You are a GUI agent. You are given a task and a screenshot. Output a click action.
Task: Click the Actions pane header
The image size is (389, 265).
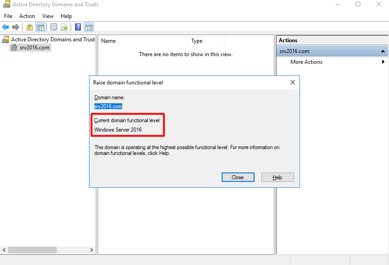(x=332, y=40)
